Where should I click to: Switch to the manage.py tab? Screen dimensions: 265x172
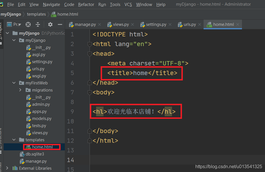(83, 24)
